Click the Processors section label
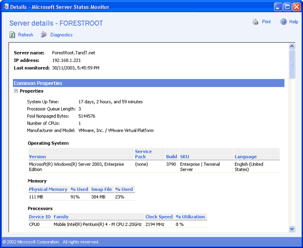Image resolution: width=303 pixels, height=248 pixels. (40, 209)
